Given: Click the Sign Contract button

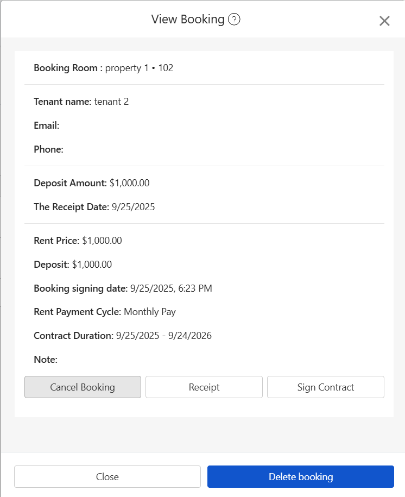Looking at the screenshot, I should tap(326, 387).
